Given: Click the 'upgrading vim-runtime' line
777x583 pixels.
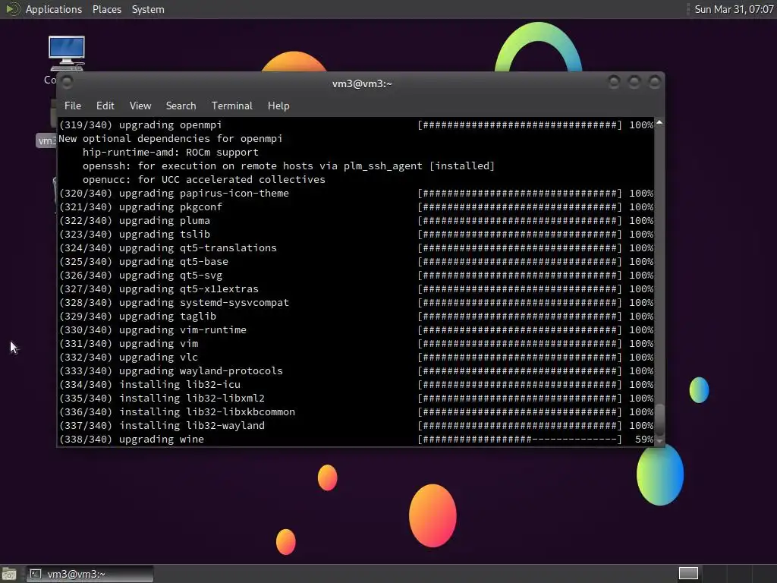Looking at the screenshot, I should (356, 329).
